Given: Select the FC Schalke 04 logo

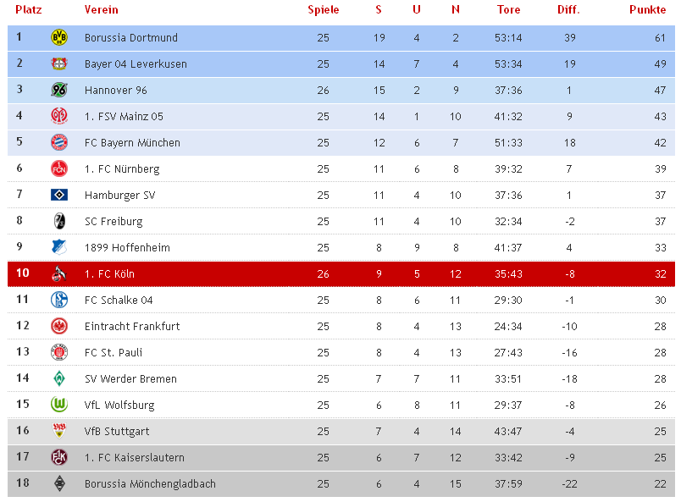Looking at the screenshot, I should point(59,300).
